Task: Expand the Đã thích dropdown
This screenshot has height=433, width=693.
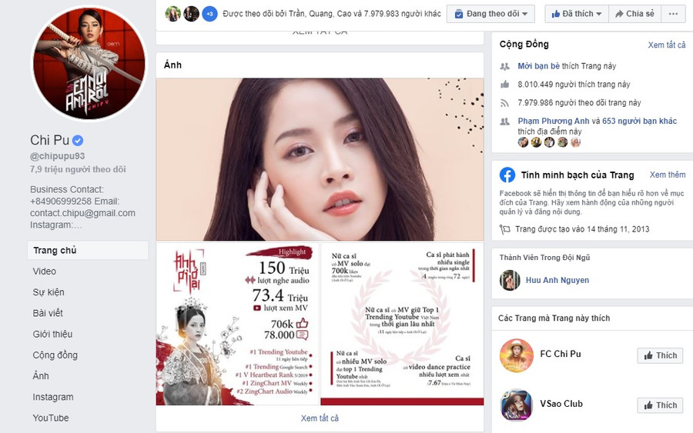Action: 576,14
